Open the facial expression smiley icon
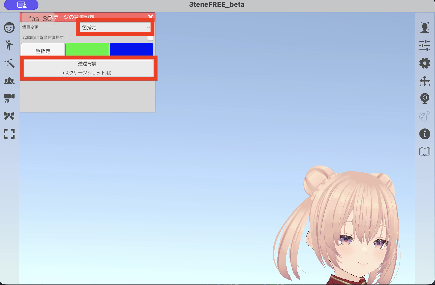Image resolution: width=435 pixels, height=285 pixels. click(x=9, y=28)
